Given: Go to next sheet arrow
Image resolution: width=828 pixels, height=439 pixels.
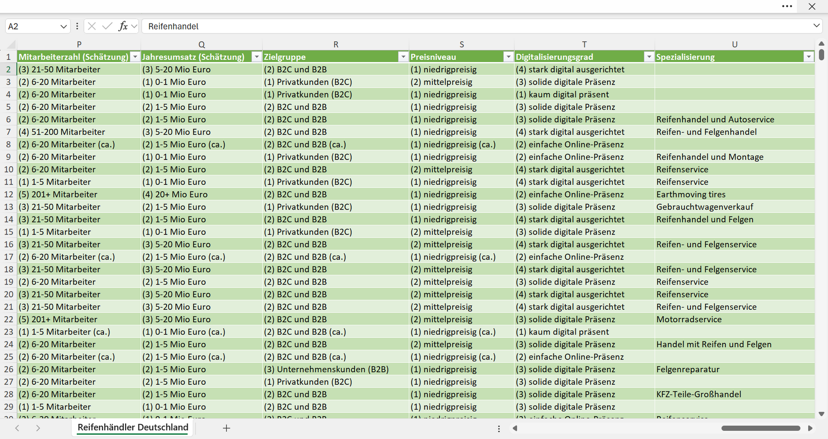Looking at the screenshot, I should pyautogui.click(x=38, y=428).
